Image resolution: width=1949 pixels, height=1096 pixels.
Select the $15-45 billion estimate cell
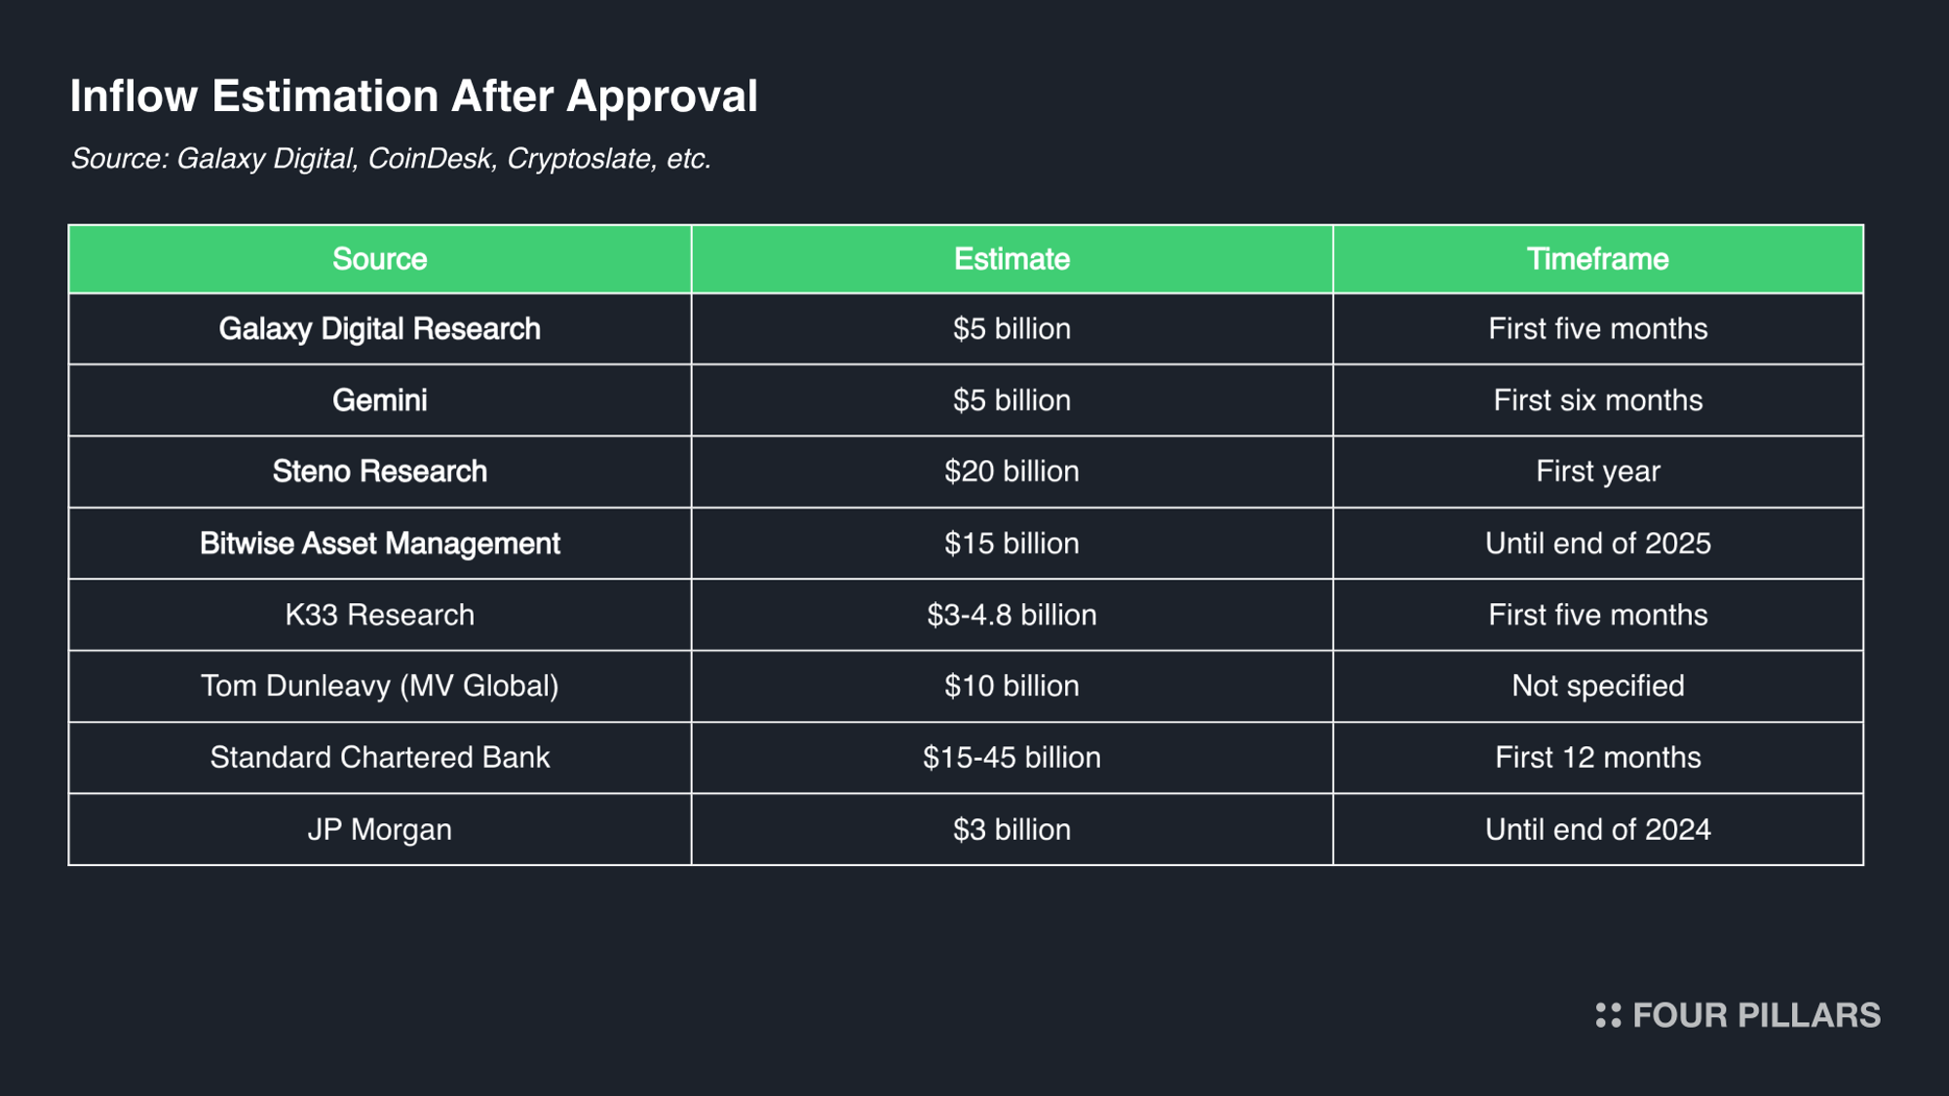pos(1012,758)
